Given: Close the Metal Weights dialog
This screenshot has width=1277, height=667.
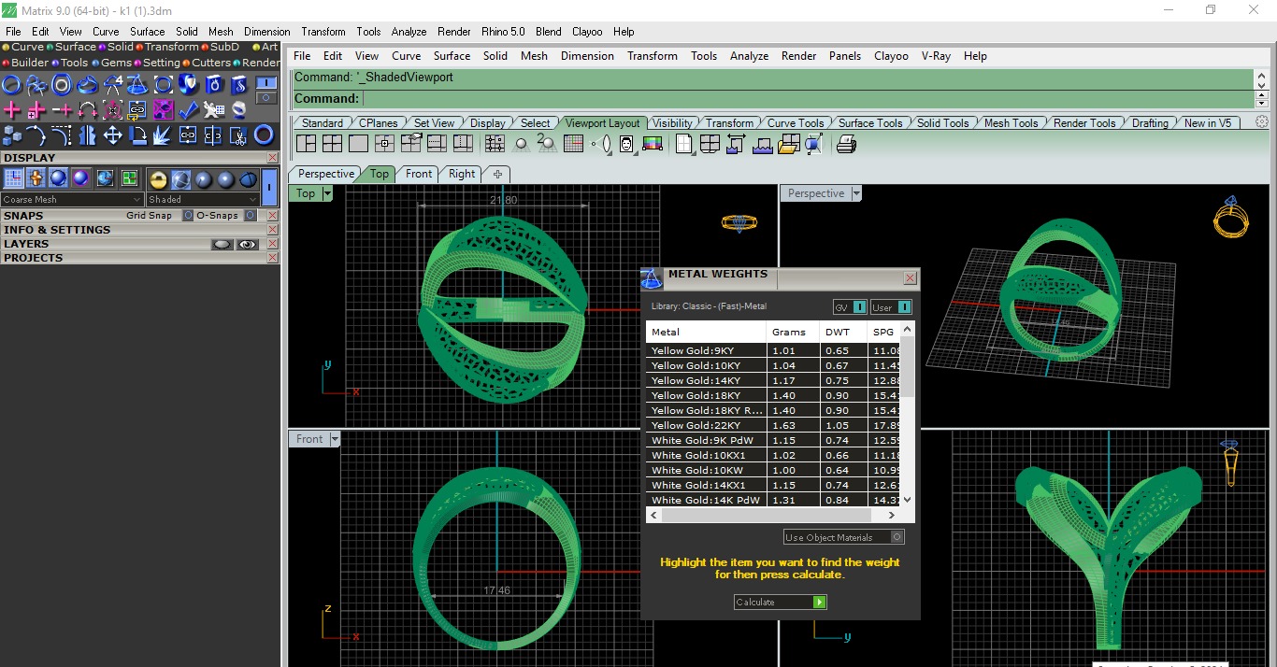Looking at the screenshot, I should click(911, 278).
